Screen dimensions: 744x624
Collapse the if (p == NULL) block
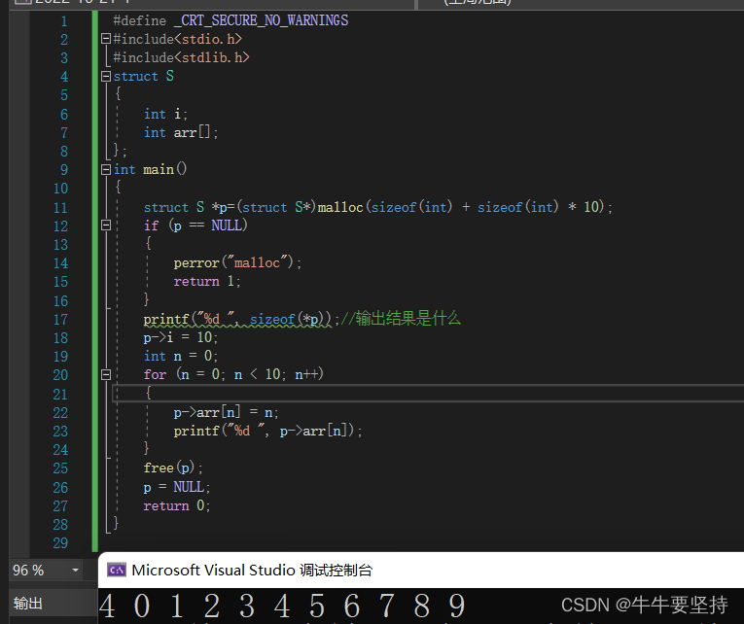click(x=106, y=225)
